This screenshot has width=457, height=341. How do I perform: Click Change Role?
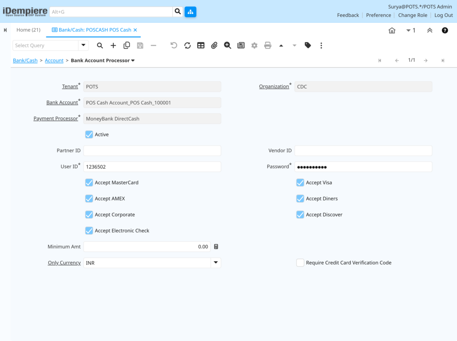(412, 15)
